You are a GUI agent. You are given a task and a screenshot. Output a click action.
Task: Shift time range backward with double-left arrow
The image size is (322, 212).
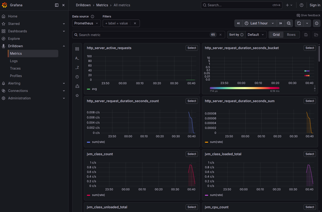238,23
